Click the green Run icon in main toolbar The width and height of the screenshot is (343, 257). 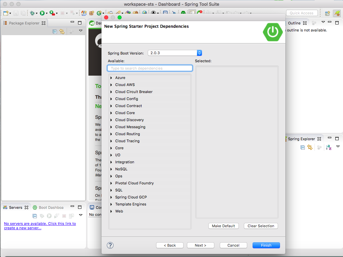pos(42,13)
